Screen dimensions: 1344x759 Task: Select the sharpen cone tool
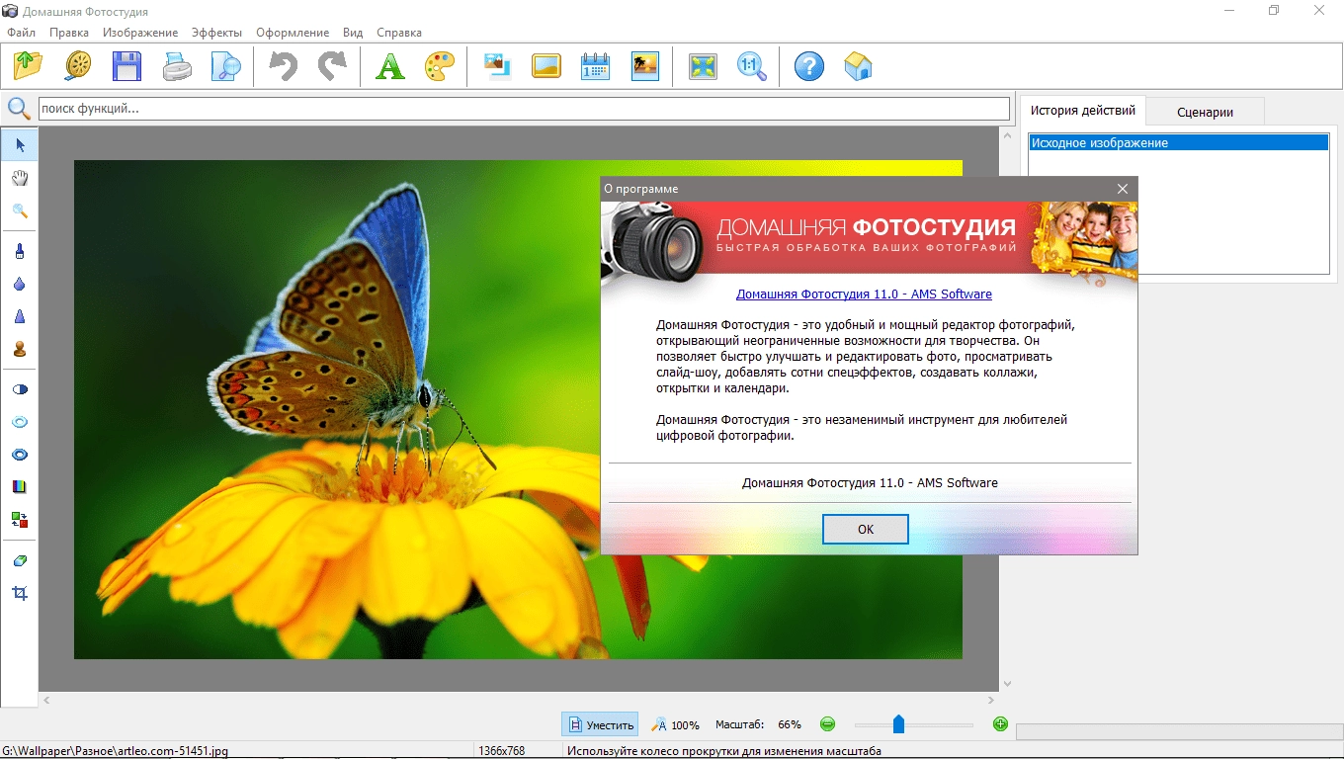[20, 316]
